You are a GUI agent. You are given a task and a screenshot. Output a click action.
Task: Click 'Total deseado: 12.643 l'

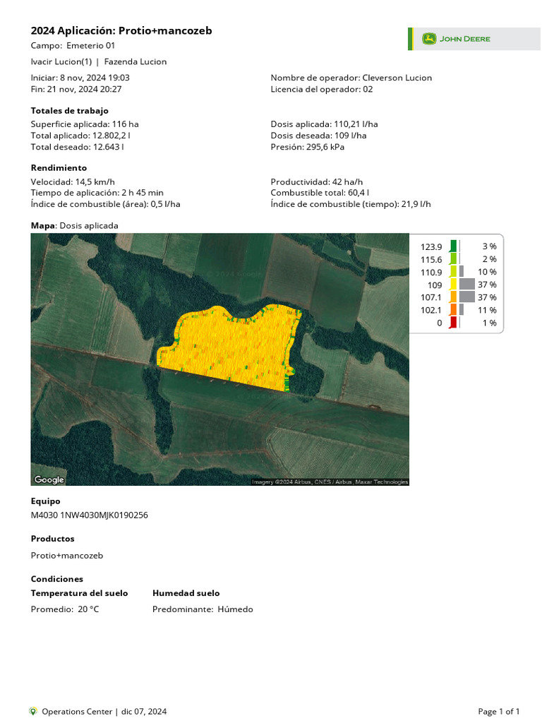coord(78,147)
